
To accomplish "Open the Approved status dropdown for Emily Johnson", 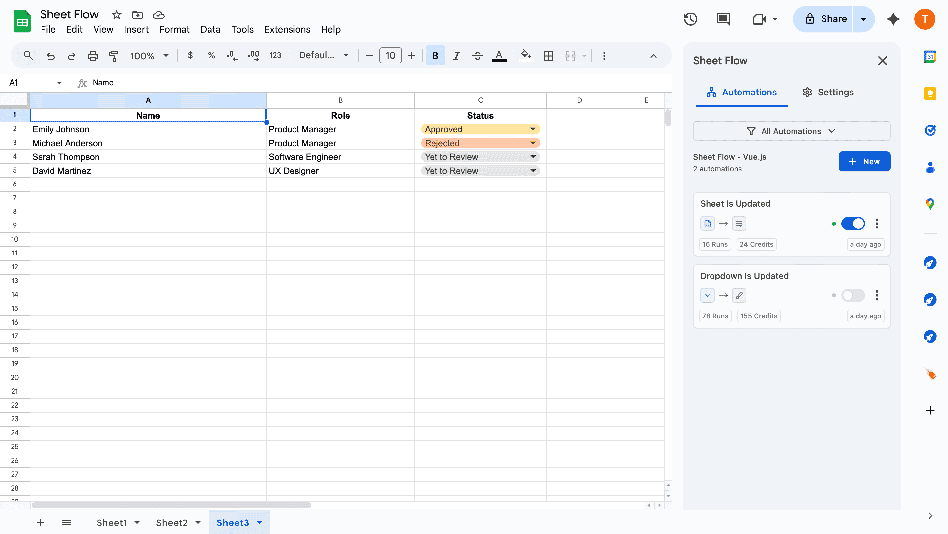I will (533, 129).
